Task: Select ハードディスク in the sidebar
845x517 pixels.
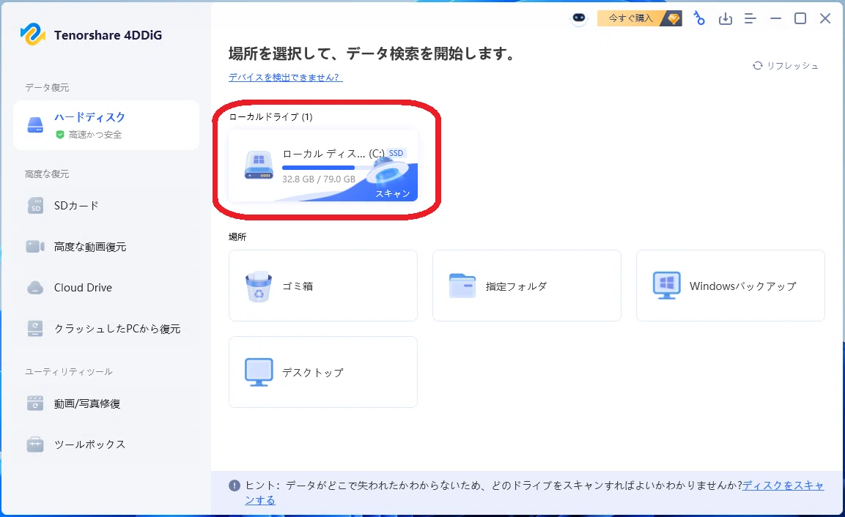Action: [x=106, y=125]
